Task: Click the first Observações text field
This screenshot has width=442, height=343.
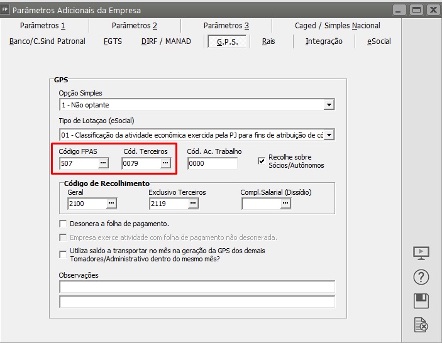Action: 197,287
